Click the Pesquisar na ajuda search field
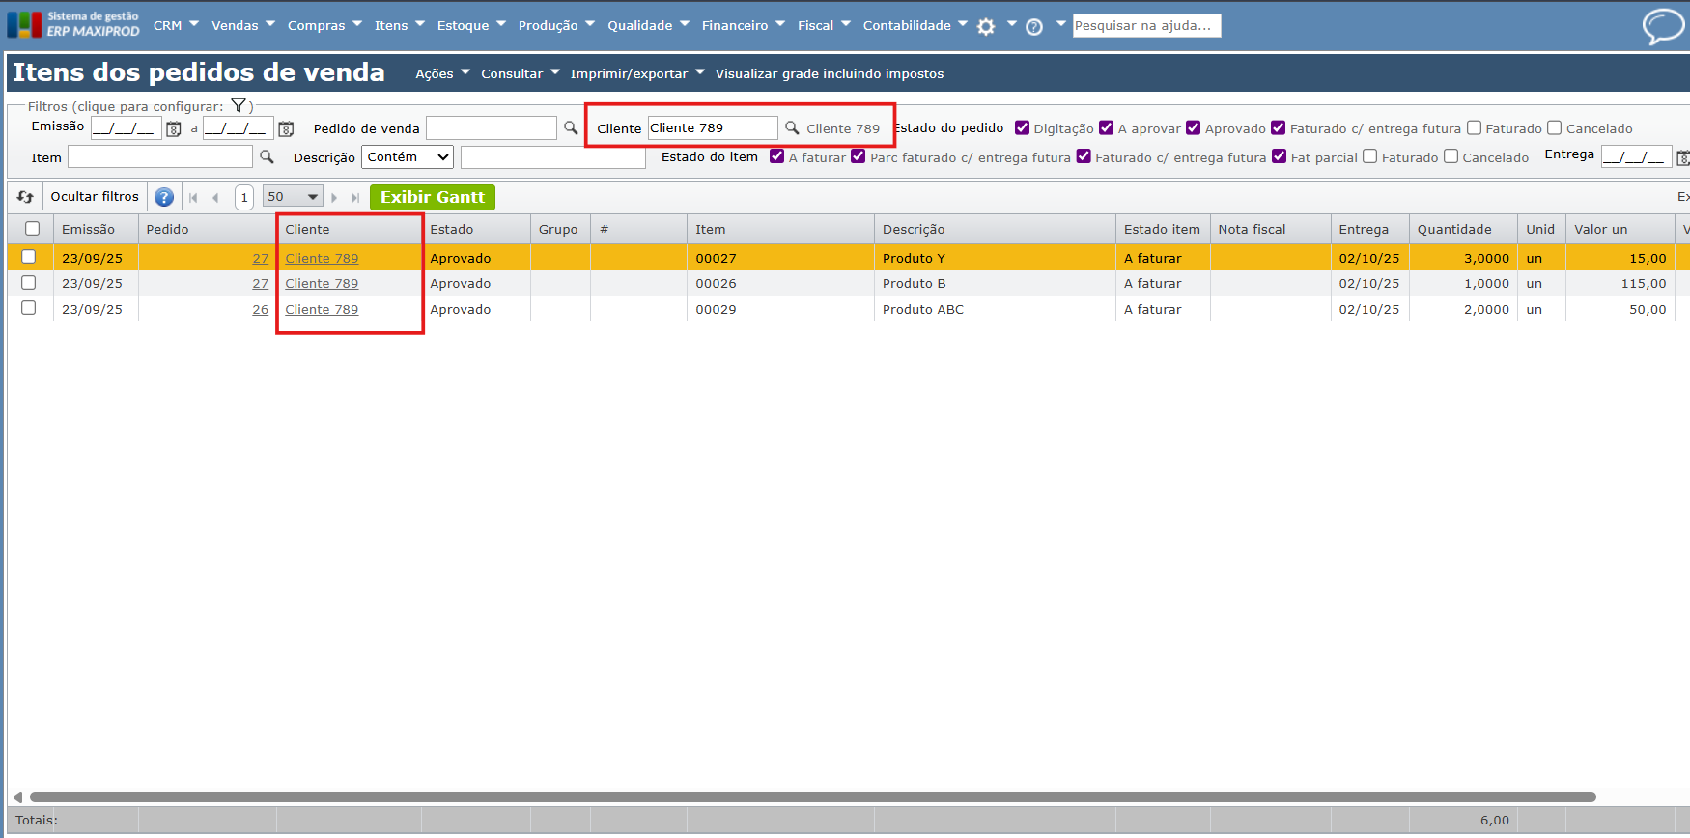 pyautogui.click(x=1146, y=25)
